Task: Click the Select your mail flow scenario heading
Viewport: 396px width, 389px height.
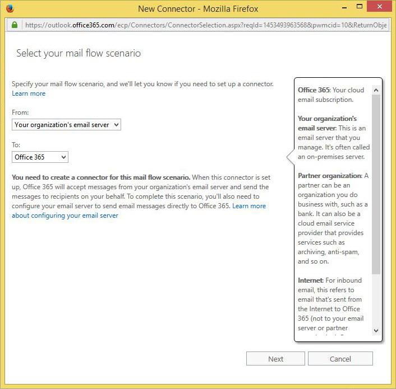Action: pos(79,53)
